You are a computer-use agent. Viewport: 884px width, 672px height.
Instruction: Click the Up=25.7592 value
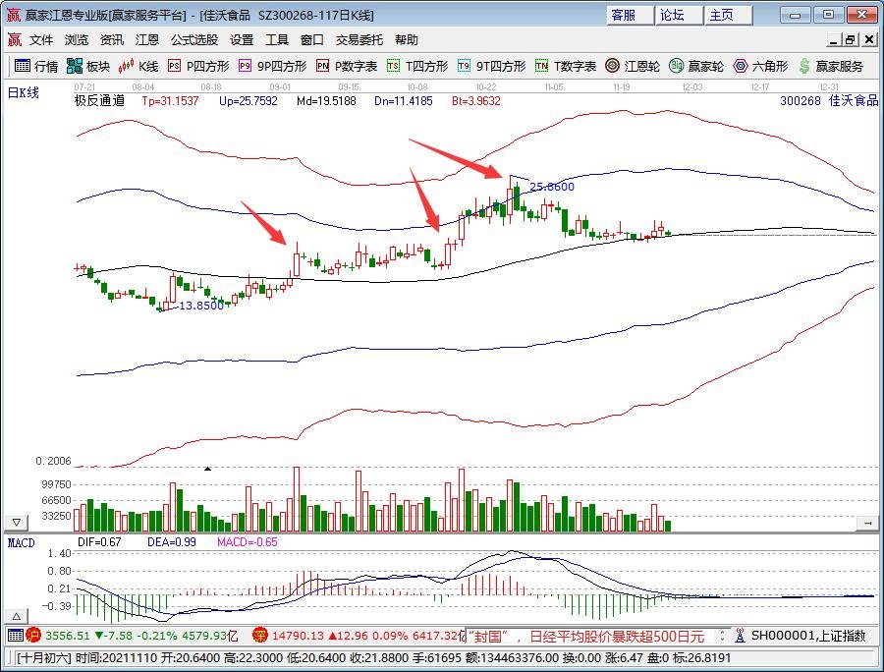tap(249, 101)
